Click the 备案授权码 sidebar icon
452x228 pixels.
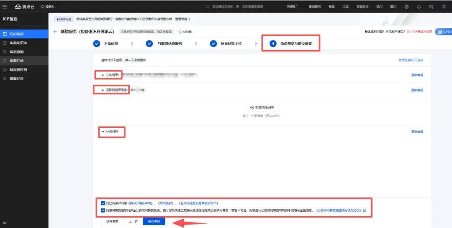5,70
